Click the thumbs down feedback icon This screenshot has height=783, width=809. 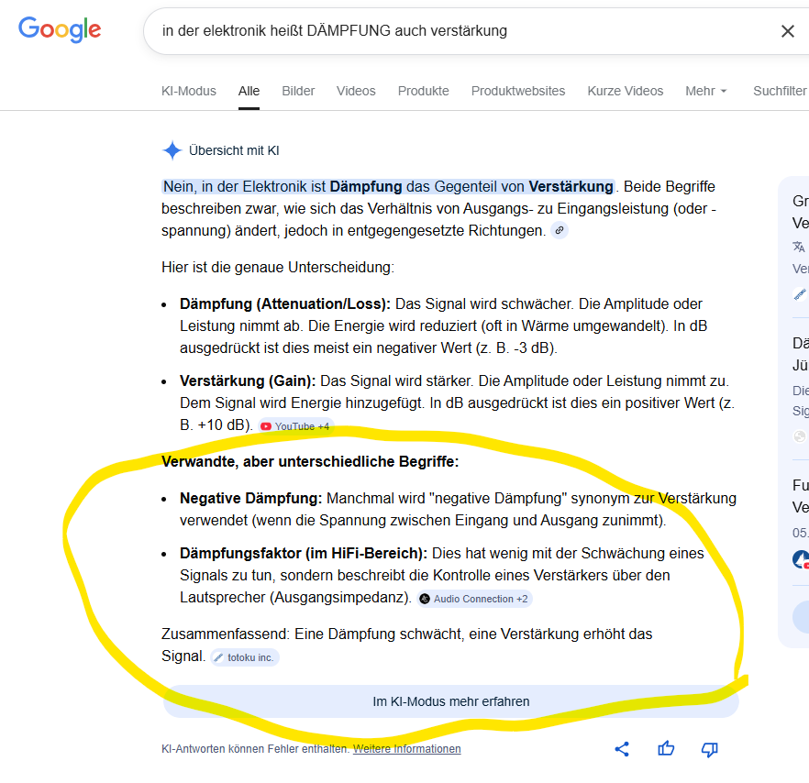coord(709,749)
